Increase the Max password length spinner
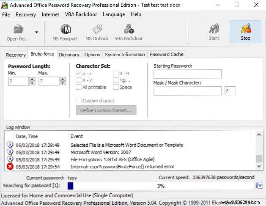The width and height of the screenshot is (266, 206). click(x=63, y=79)
